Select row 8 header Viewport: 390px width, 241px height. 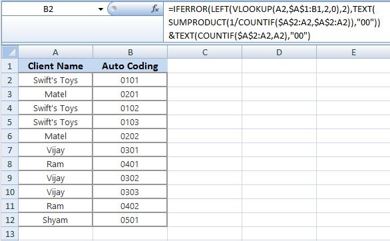tap(10, 164)
